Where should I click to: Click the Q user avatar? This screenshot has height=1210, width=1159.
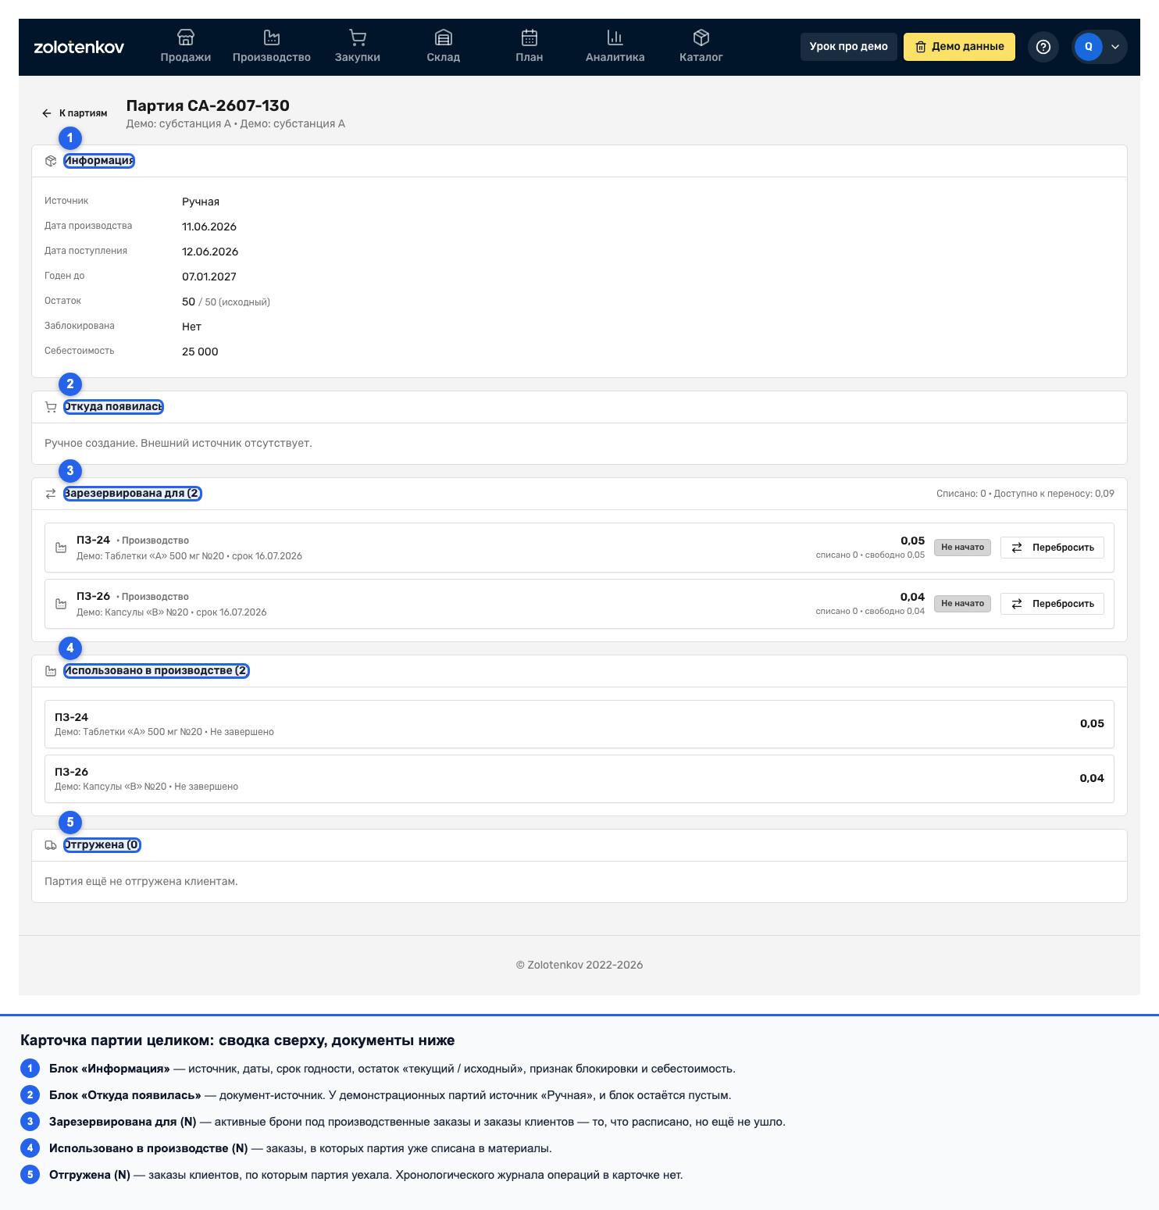click(x=1089, y=47)
